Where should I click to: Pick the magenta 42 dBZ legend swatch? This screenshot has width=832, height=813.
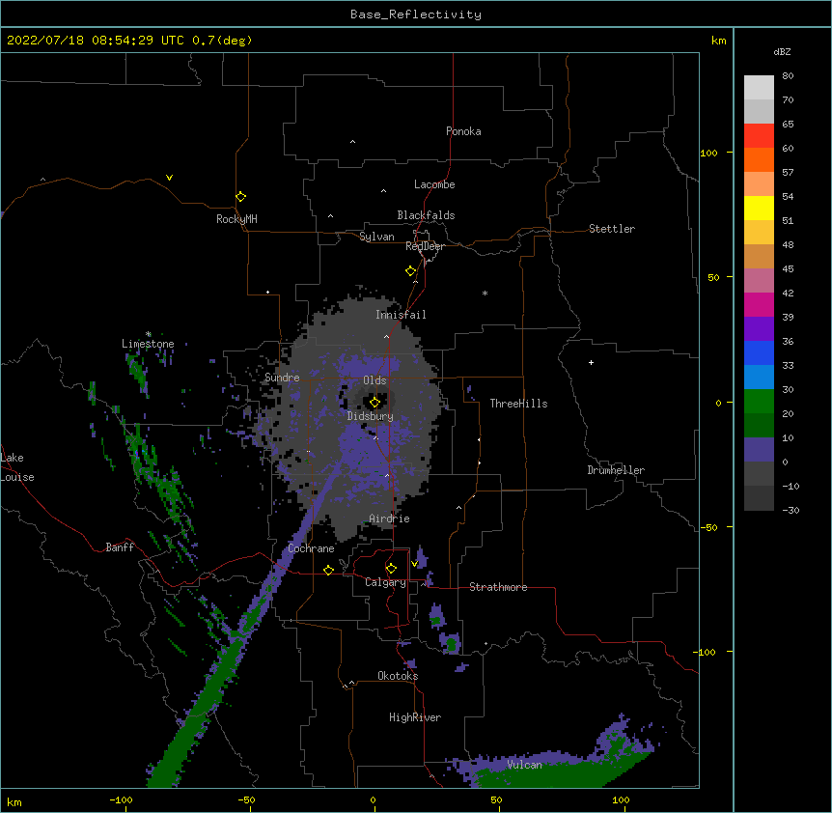pyautogui.click(x=759, y=304)
